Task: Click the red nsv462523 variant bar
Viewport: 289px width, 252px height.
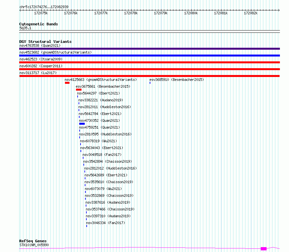Action: coord(149,62)
